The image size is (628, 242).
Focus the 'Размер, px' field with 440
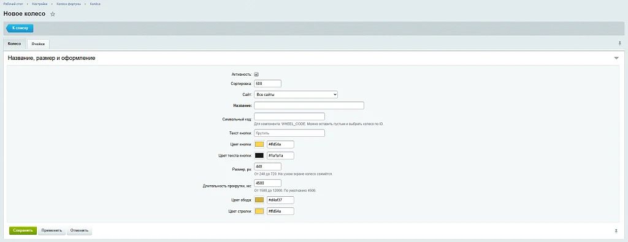[267, 166]
